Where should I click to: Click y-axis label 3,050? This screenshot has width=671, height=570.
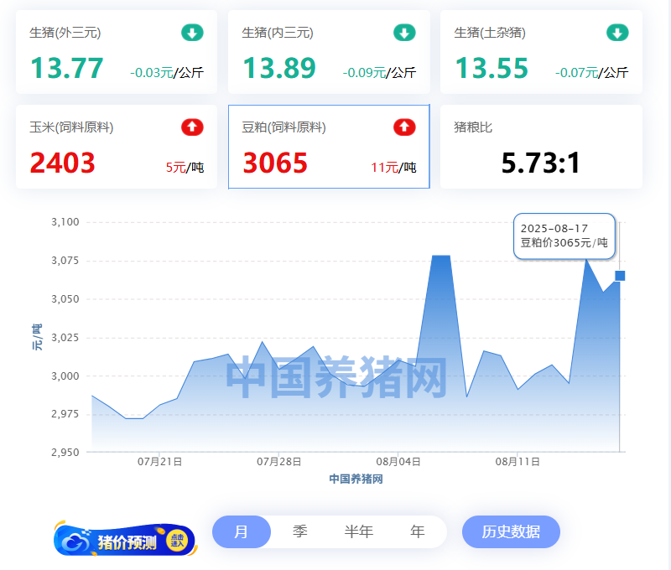65,299
